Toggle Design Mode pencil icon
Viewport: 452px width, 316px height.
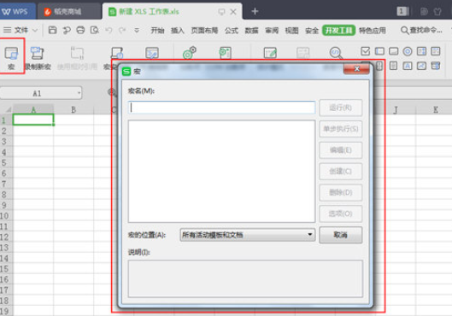[270, 53]
